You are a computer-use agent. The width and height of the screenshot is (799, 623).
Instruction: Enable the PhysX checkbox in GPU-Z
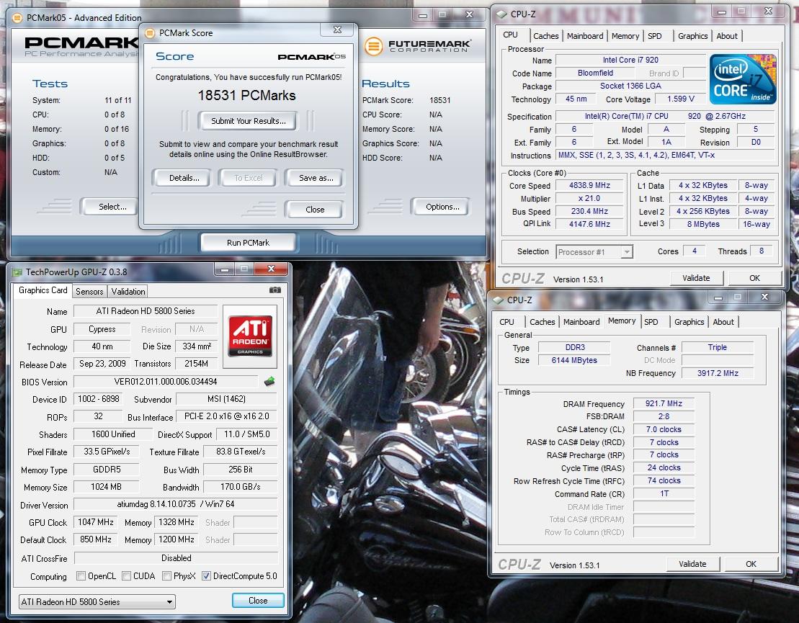point(166,575)
